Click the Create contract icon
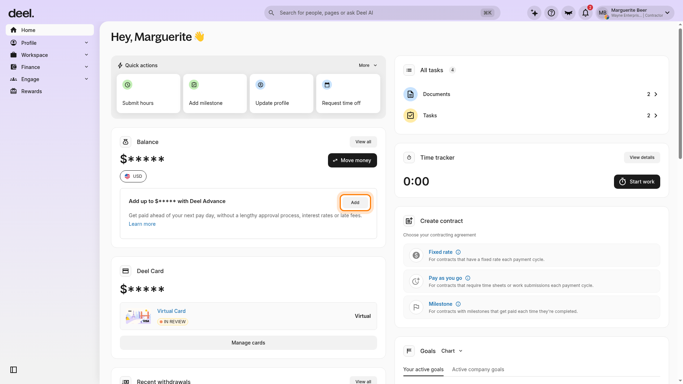This screenshot has height=384, width=683. pyautogui.click(x=409, y=221)
